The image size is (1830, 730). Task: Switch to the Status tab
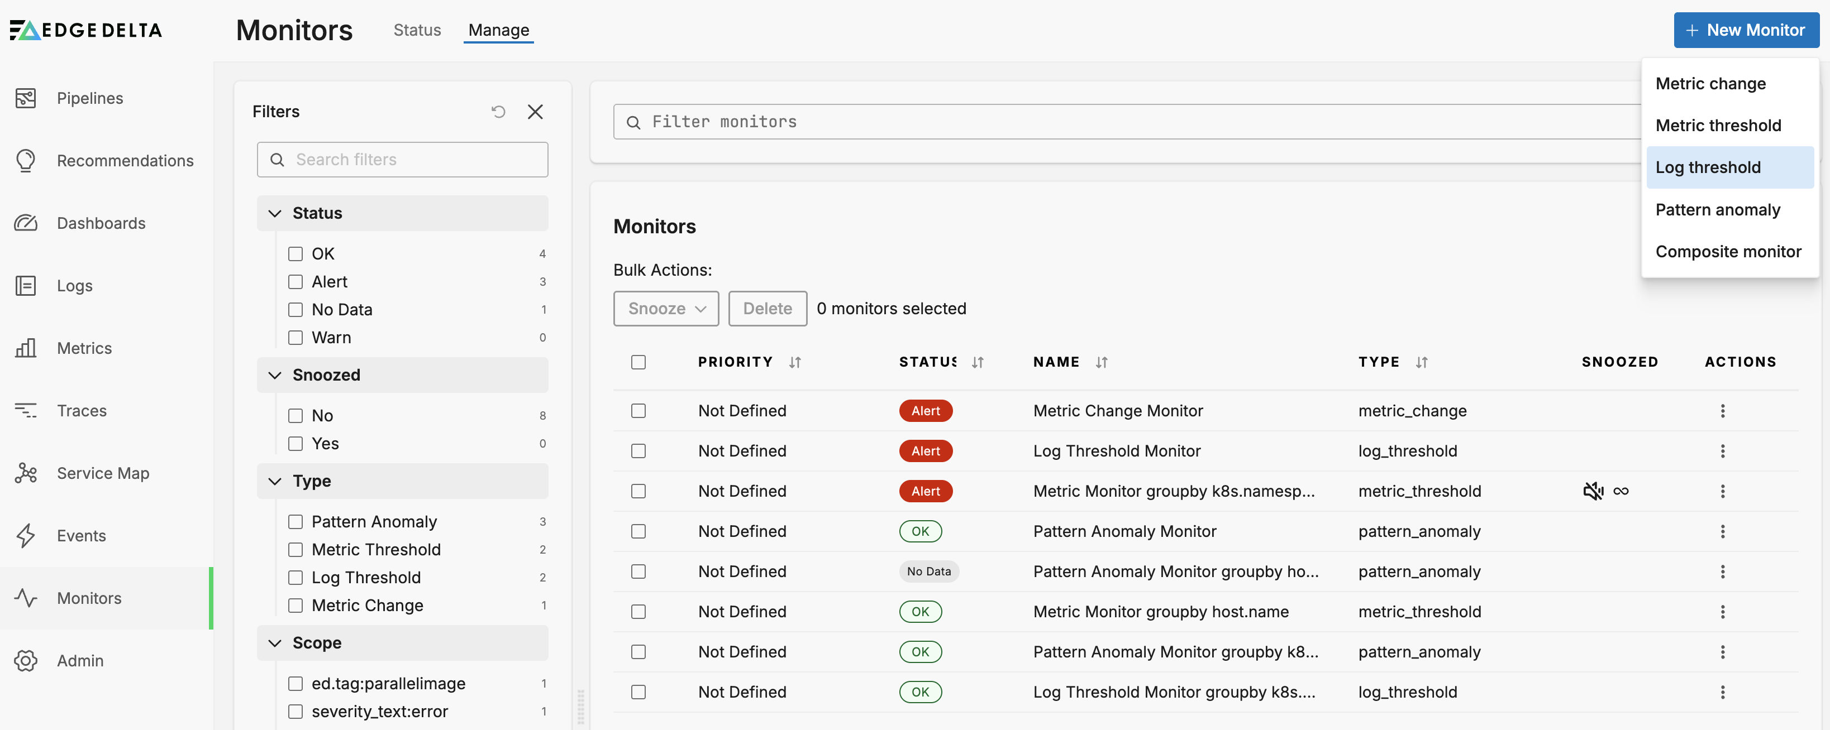click(x=417, y=30)
